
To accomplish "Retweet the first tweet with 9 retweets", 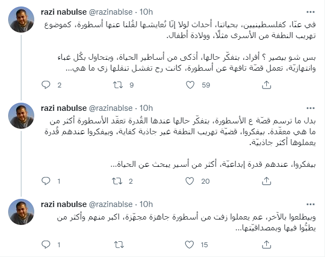I will pos(118,85).
